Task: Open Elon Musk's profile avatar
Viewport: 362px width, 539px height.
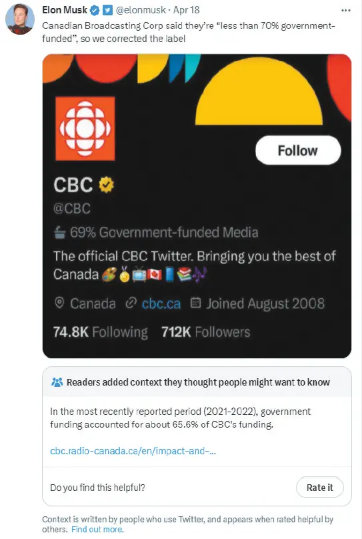Action: tap(20, 19)
